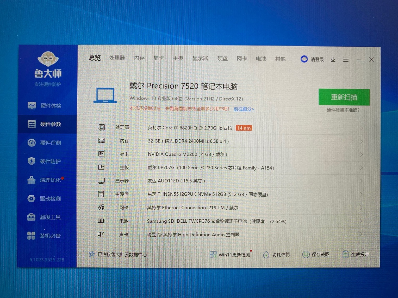Switch to the 显卡 tab
This screenshot has width=398, height=298.
pyautogui.click(x=158, y=58)
